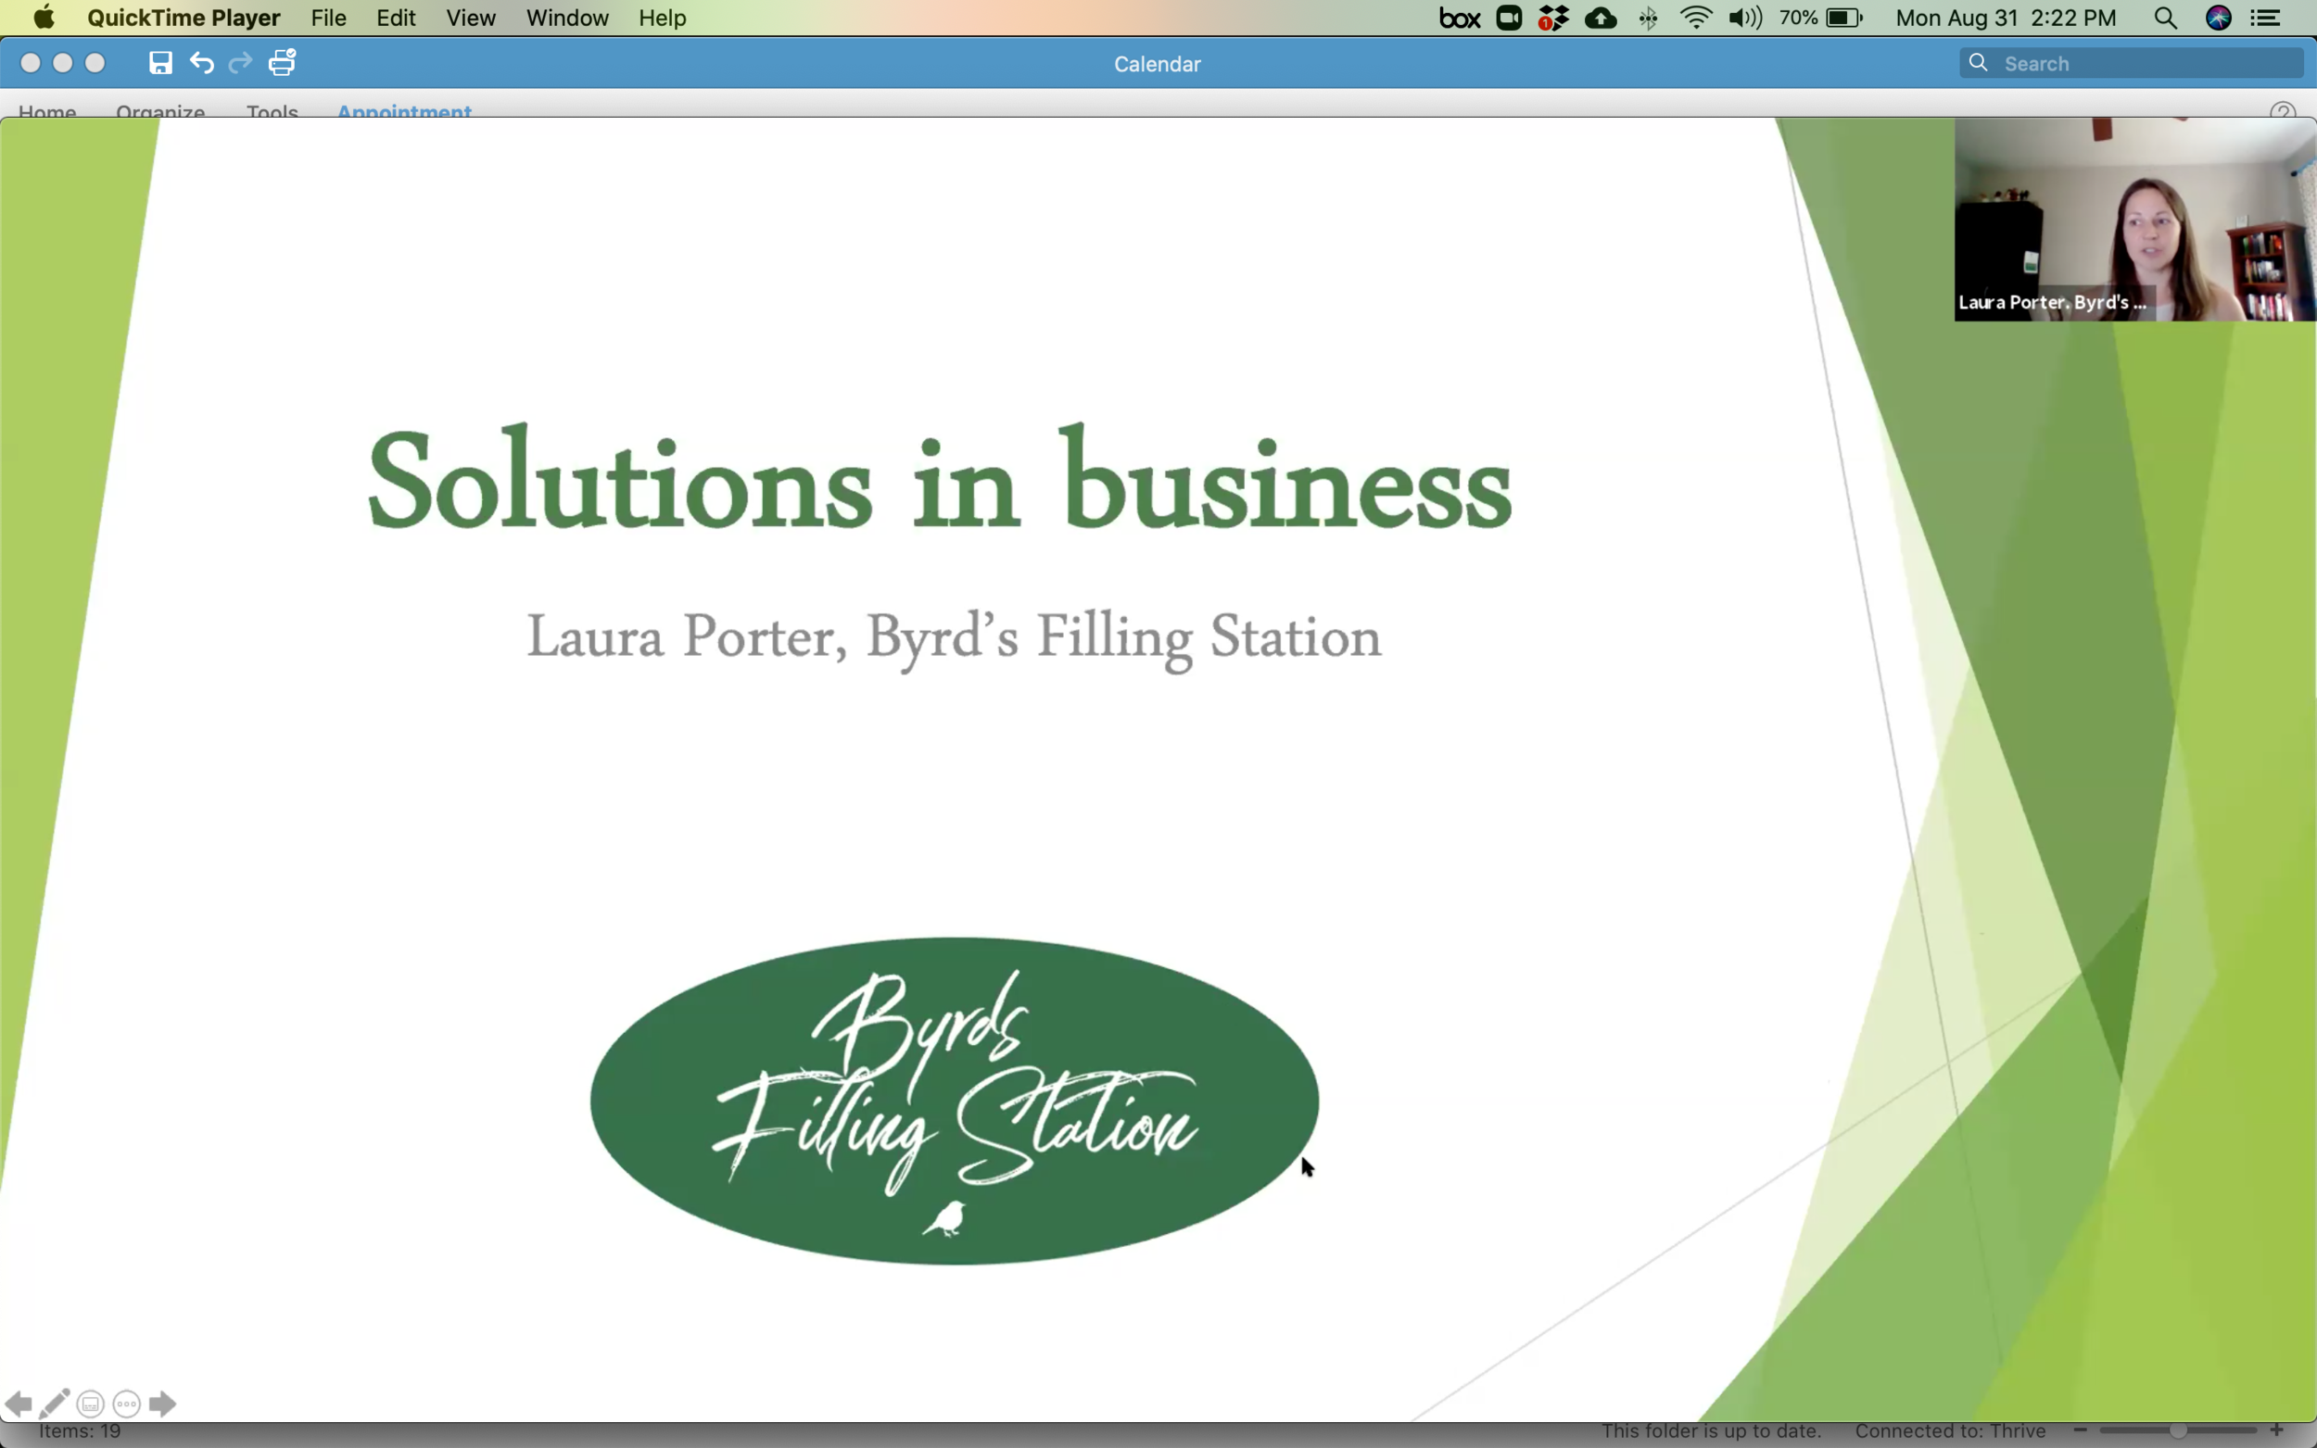Open the Help menu
Viewport: 2317px width, 1448px height.
662,19
